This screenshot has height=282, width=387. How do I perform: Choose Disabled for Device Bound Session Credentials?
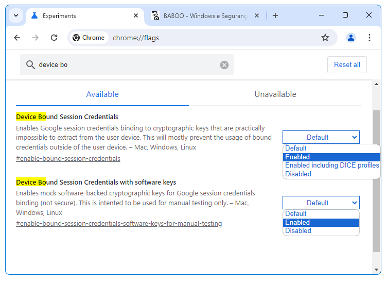(x=331, y=174)
